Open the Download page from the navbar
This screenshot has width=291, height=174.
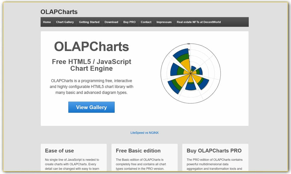(111, 22)
